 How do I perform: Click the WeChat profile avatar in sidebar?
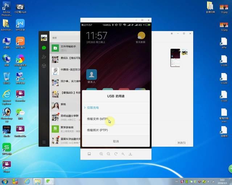click(x=44, y=38)
